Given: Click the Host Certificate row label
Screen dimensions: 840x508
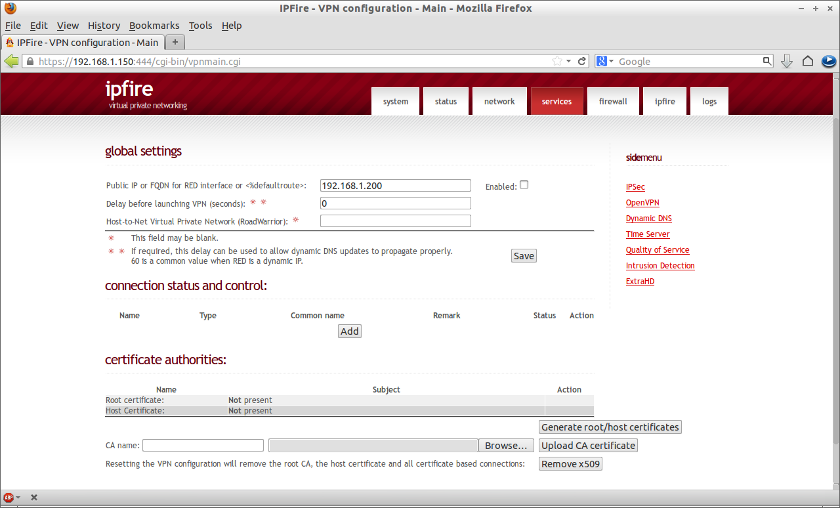Looking at the screenshot, I should tap(135, 411).
